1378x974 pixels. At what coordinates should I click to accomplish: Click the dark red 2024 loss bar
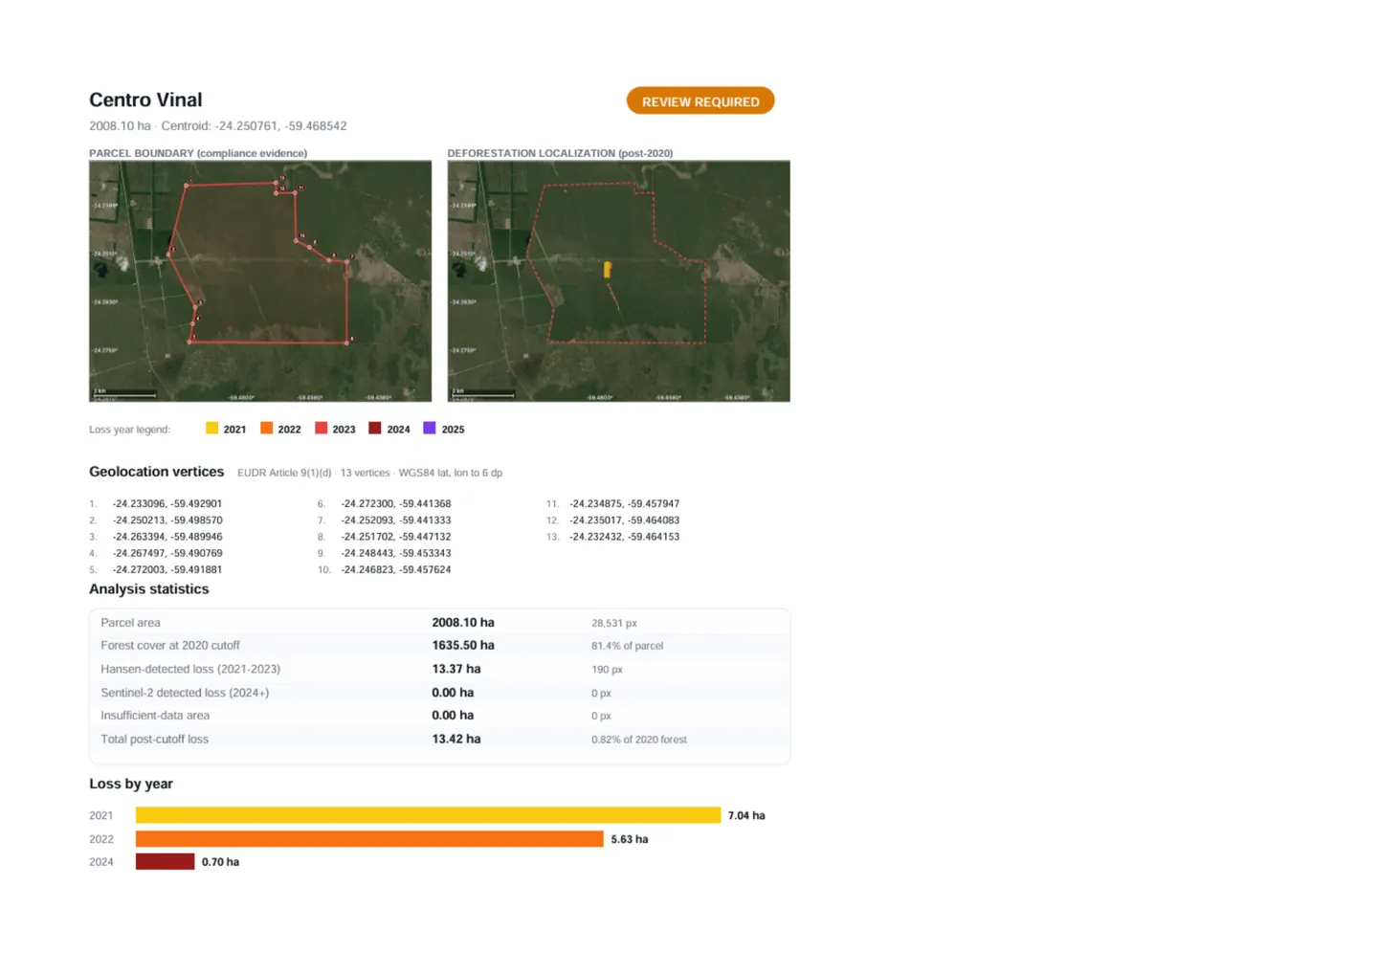pos(165,862)
